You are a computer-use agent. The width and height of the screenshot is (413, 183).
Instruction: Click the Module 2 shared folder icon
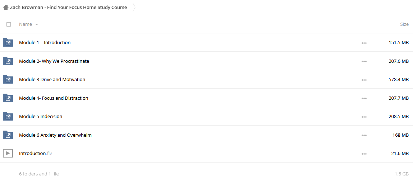tap(8, 61)
